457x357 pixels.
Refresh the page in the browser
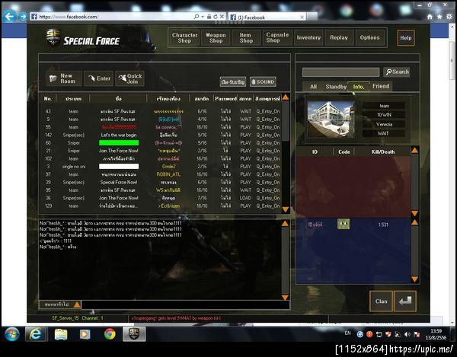tap(216, 17)
